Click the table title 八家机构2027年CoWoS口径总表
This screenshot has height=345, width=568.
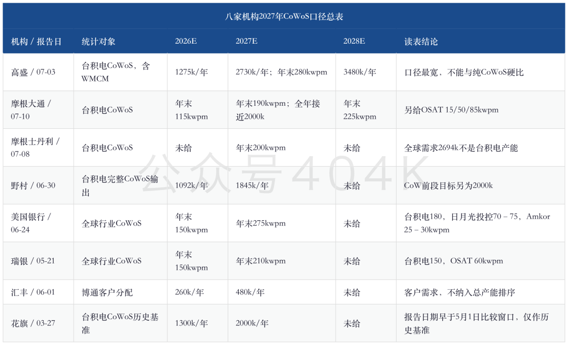[x=284, y=17]
